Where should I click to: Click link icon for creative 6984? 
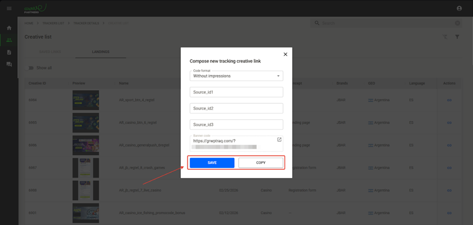pos(449,100)
